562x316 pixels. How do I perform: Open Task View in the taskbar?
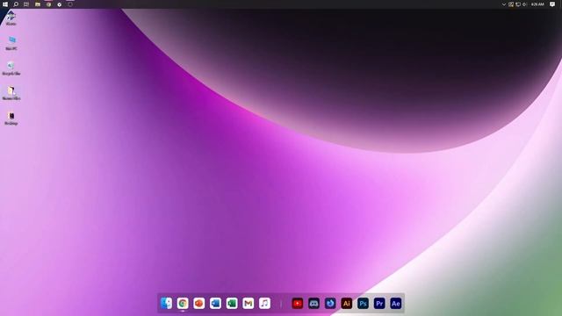(26, 4)
